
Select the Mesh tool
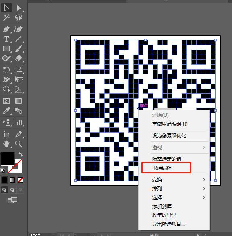coord(6,101)
